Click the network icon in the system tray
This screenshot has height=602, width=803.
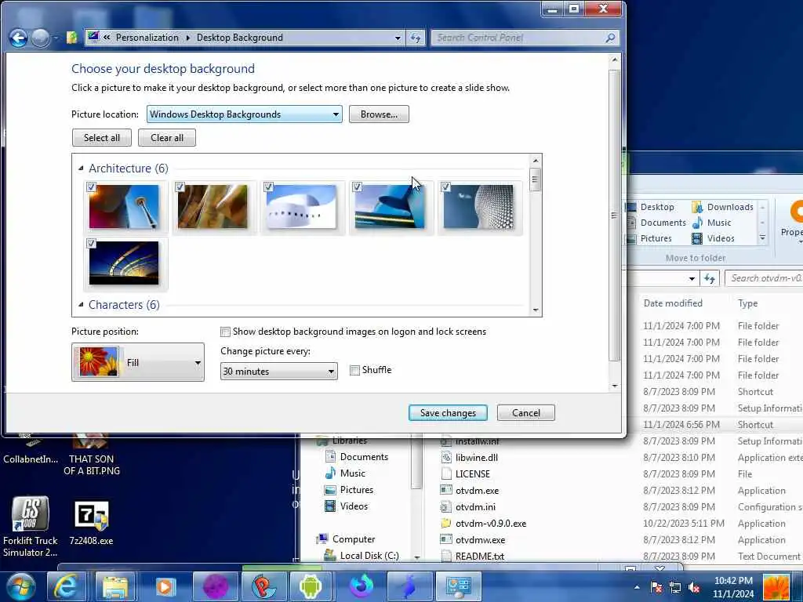tap(675, 587)
